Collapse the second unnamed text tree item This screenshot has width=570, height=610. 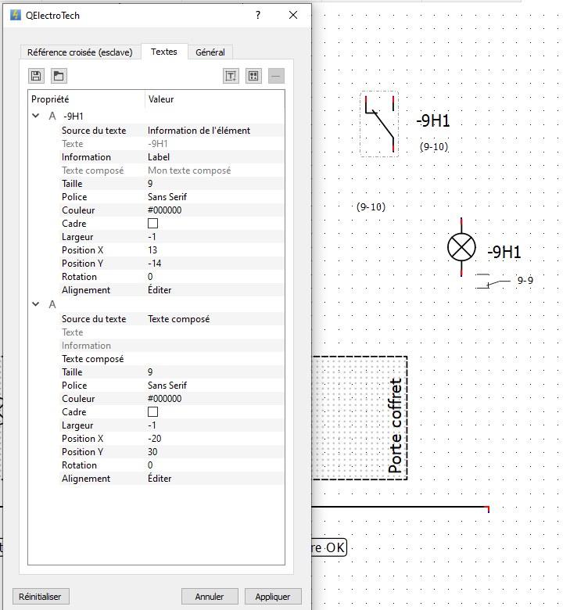pos(35,304)
